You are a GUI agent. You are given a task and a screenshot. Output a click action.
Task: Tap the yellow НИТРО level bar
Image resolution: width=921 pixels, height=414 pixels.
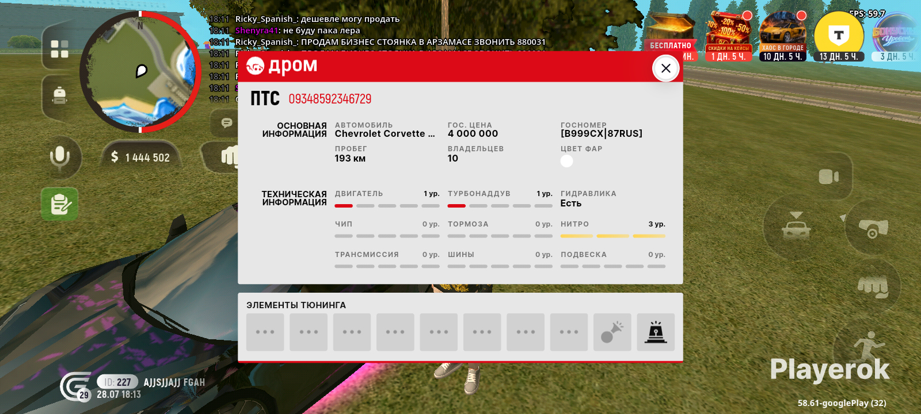pyautogui.click(x=612, y=236)
